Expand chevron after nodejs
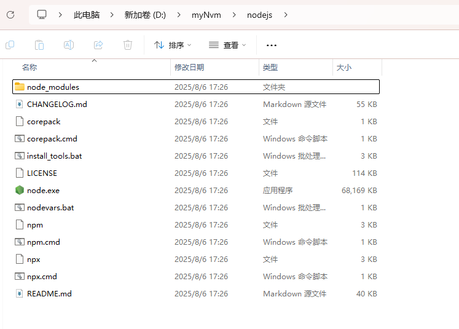This screenshot has height=329, width=459. [x=286, y=15]
